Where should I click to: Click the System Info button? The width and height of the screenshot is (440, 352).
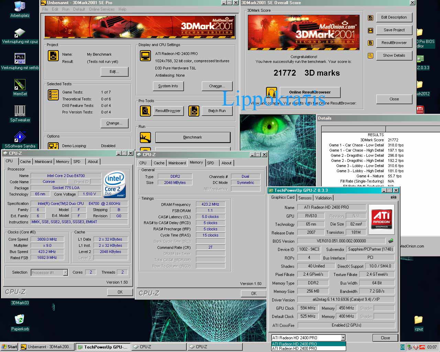pos(168,86)
